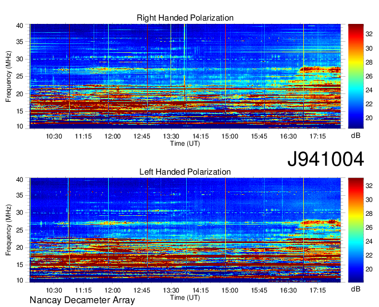Click the 32 dB tick on right-handed colorbar

[369, 34]
